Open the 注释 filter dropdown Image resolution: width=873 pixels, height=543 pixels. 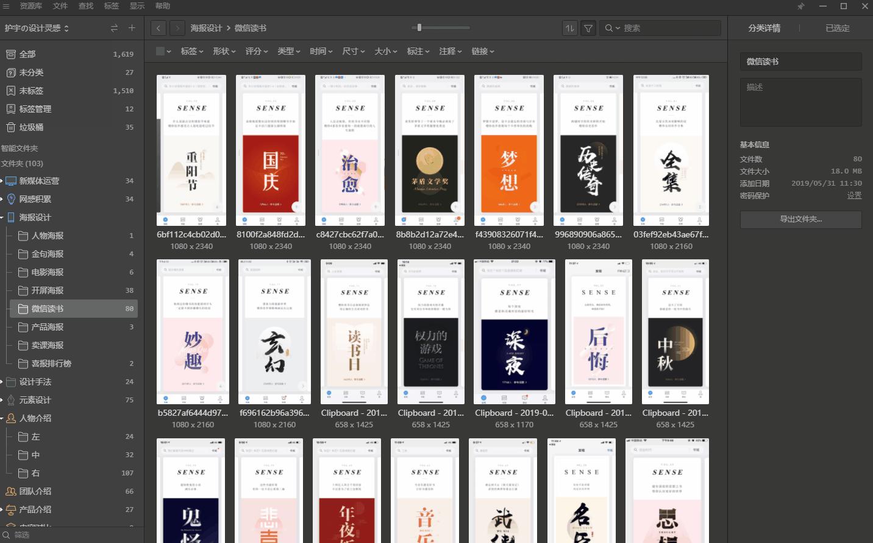click(x=450, y=51)
